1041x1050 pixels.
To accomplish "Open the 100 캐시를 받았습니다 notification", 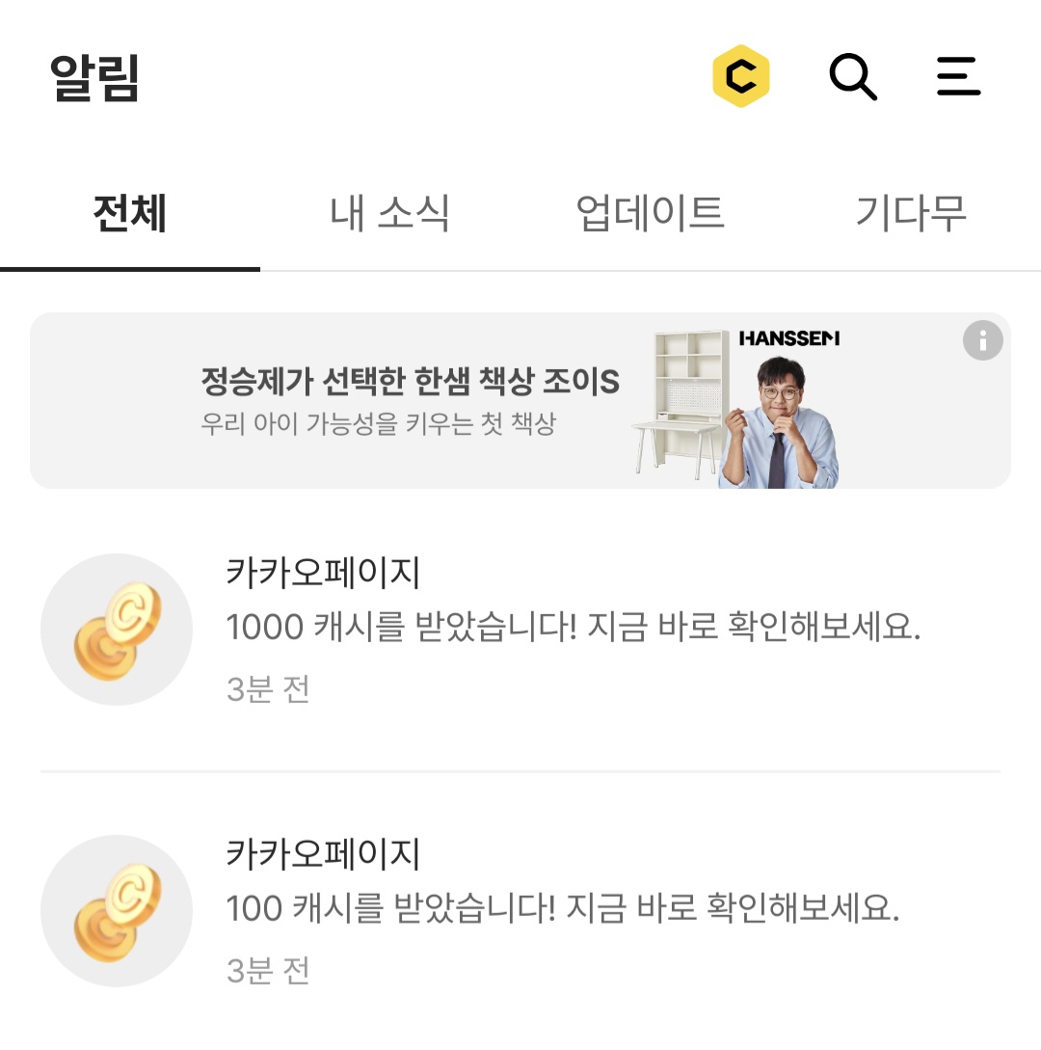I will point(562,908).
